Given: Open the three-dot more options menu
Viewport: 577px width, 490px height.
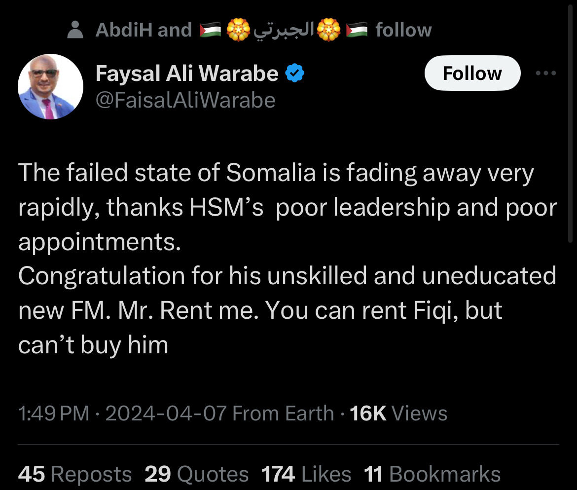Looking at the screenshot, I should 546,74.
